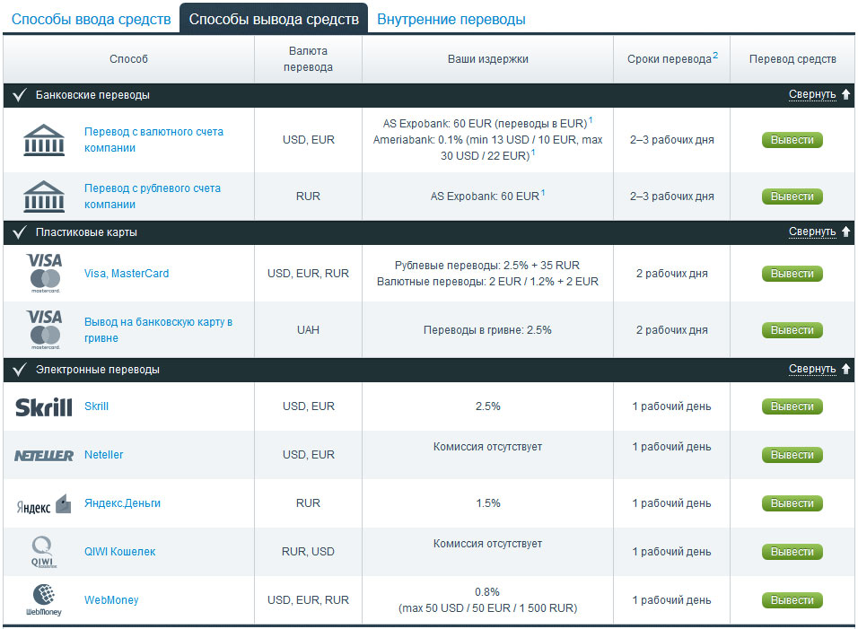858x629 pixels.
Task: Click Visa MasterCard logo in гривне row
Action: 43,330
